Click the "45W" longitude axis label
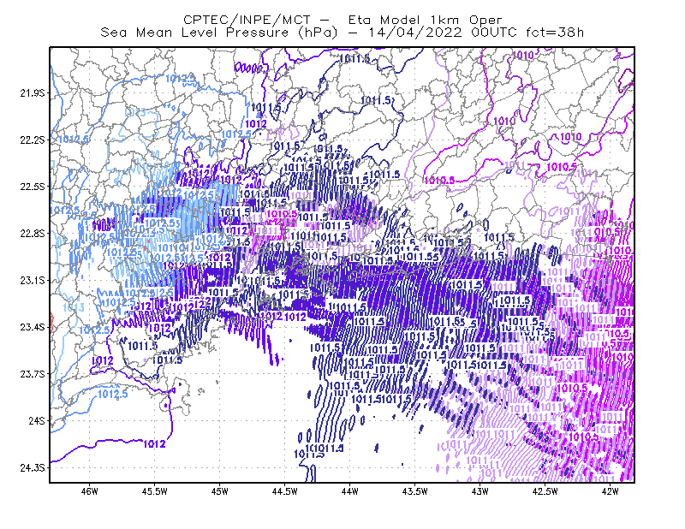 pyautogui.click(x=220, y=491)
